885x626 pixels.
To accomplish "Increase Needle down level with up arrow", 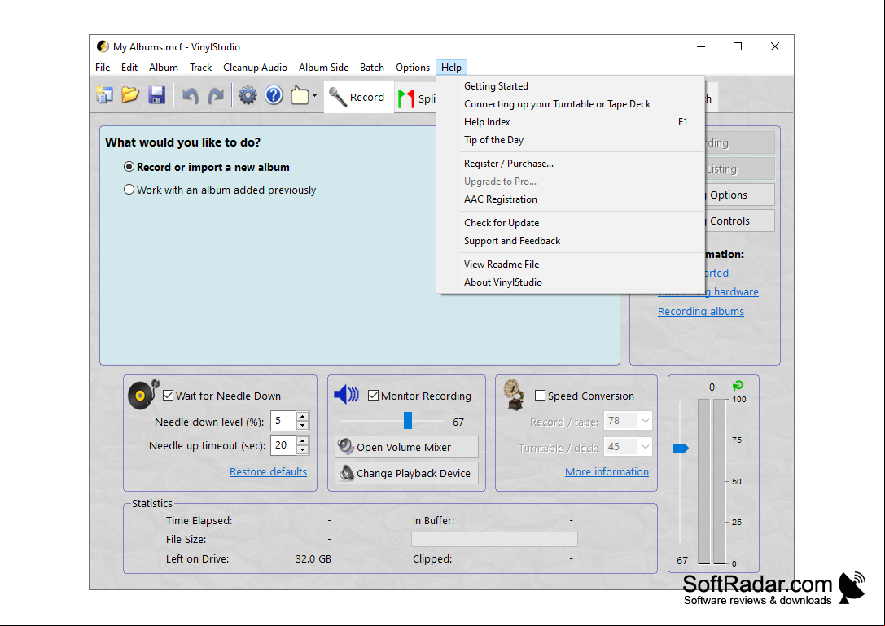I will 303,417.
